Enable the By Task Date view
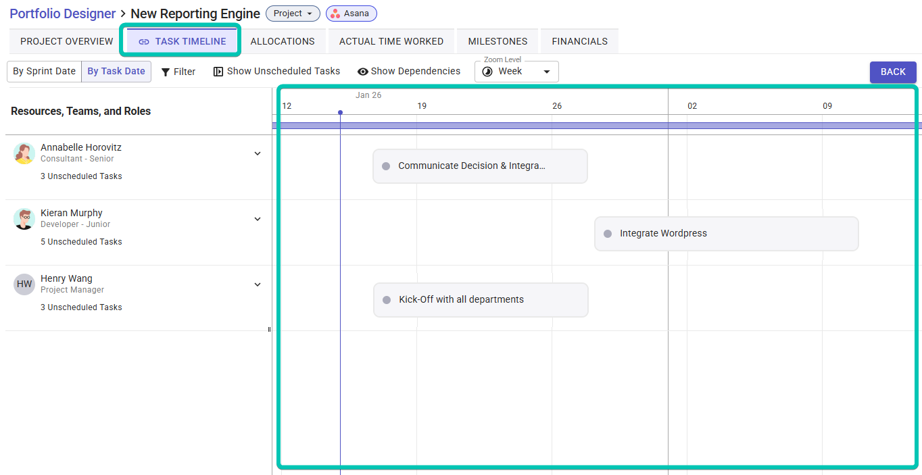Image resolution: width=922 pixels, height=475 pixels. pyautogui.click(x=116, y=71)
